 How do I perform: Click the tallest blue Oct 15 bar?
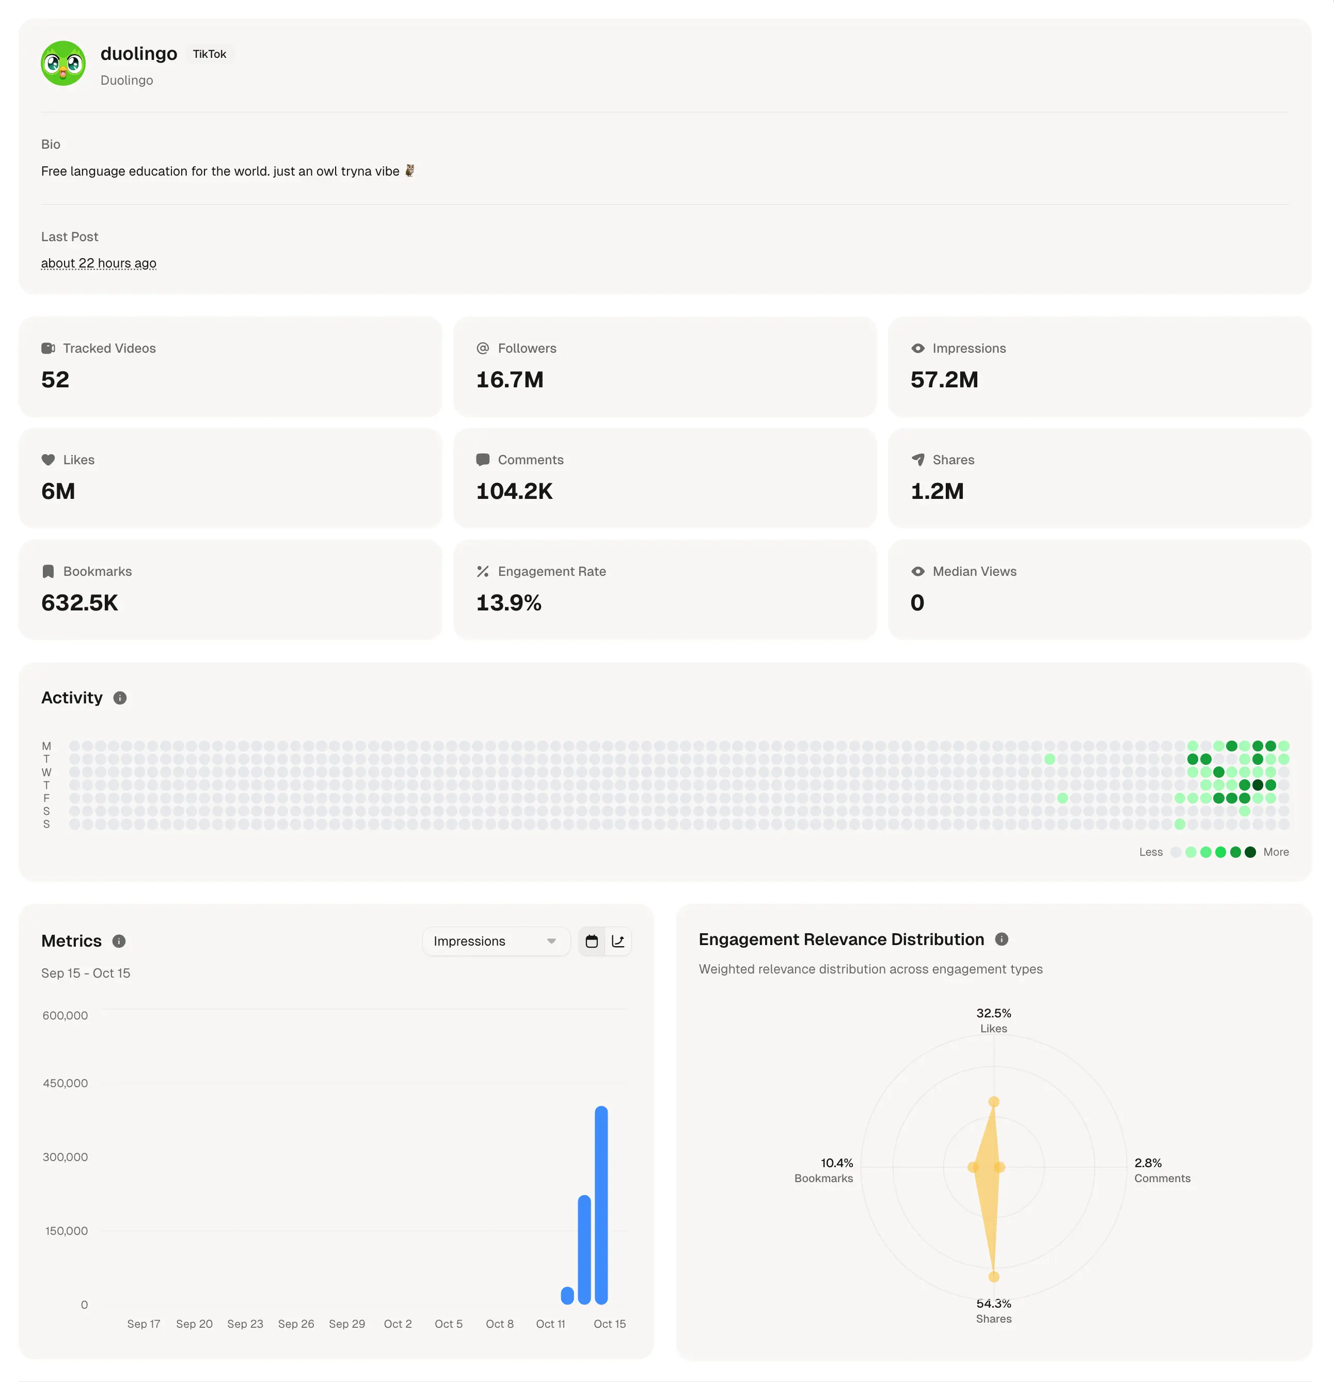coord(601,1204)
